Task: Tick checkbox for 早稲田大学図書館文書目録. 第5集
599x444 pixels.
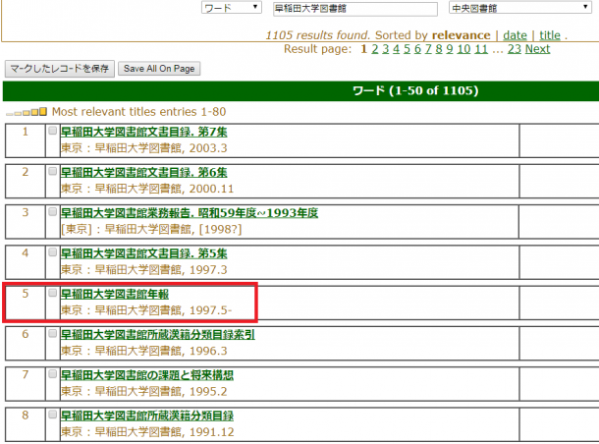Action: click(53, 252)
